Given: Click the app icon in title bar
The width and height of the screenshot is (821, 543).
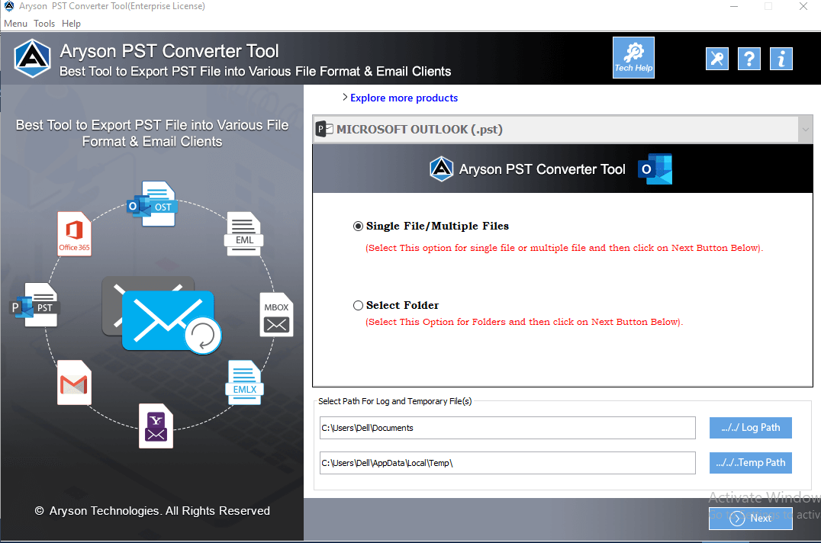Looking at the screenshot, I should pos(9,6).
